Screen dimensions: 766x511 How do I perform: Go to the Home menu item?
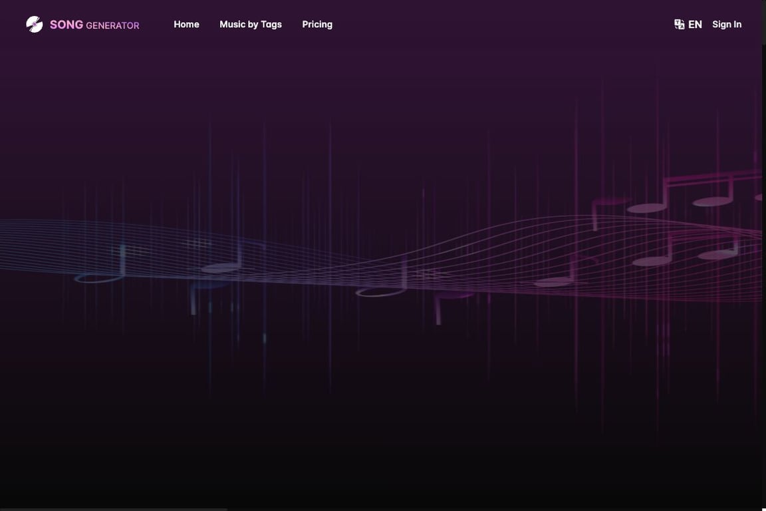click(x=187, y=25)
